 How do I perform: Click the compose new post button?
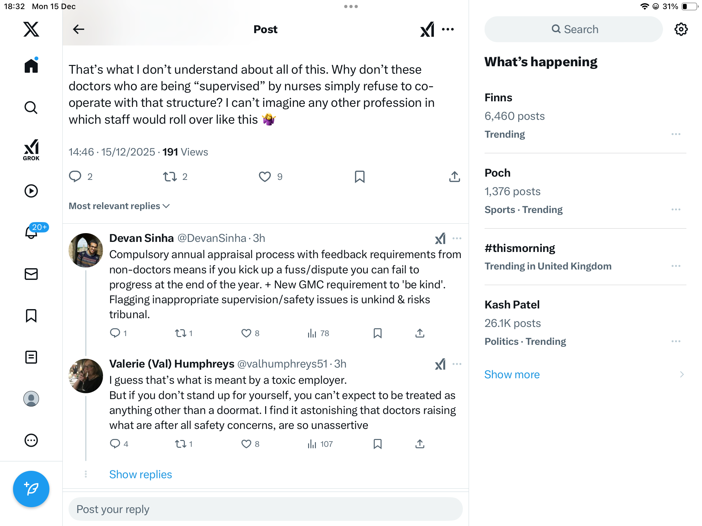pyautogui.click(x=31, y=489)
